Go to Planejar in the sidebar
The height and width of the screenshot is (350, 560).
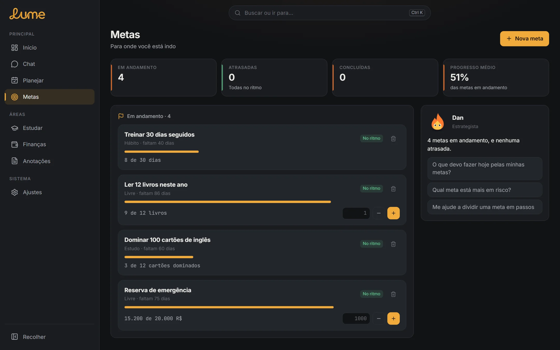tap(50, 80)
